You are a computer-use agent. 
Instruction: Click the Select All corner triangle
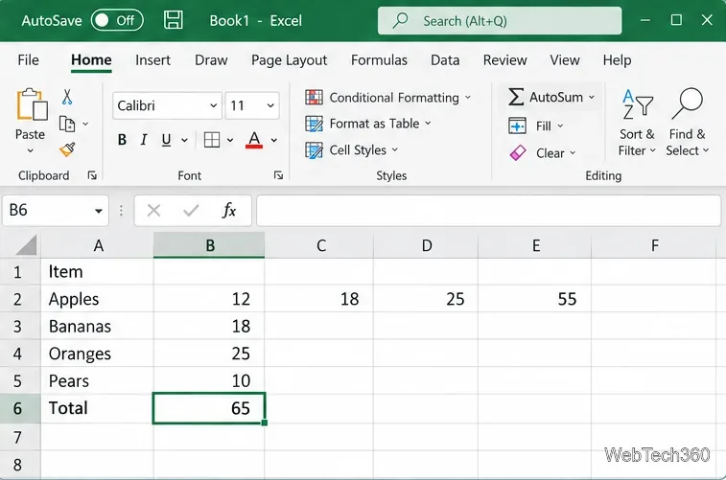pyautogui.click(x=26, y=245)
